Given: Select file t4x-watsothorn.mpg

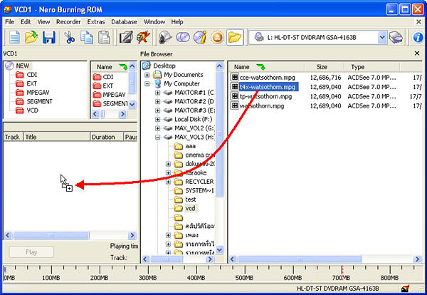Looking at the screenshot, I should [268, 87].
